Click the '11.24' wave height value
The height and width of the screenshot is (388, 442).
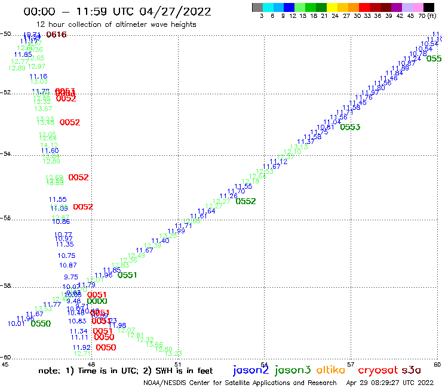coord(412,58)
